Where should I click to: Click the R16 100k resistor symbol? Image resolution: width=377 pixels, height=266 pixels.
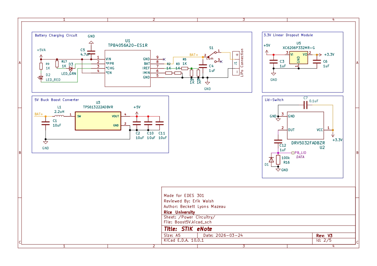point(278,160)
